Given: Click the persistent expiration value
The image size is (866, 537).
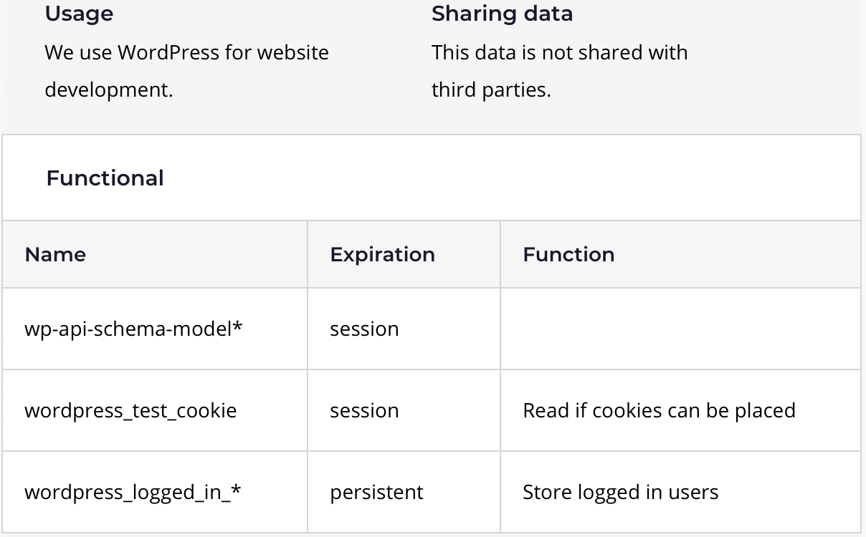Looking at the screenshot, I should coord(376,492).
